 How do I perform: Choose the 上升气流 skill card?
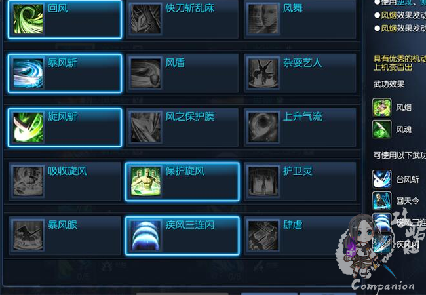300,127
